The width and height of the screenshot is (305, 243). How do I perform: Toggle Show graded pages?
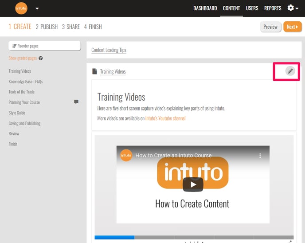pos(23,58)
